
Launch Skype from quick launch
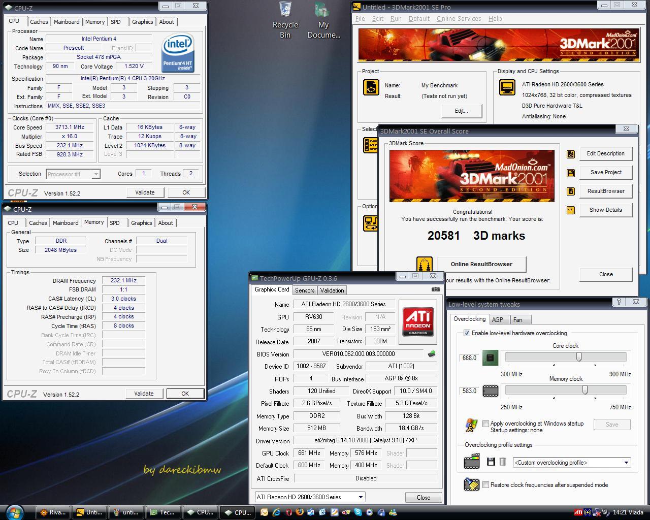pyautogui.click(x=358, y=512)
